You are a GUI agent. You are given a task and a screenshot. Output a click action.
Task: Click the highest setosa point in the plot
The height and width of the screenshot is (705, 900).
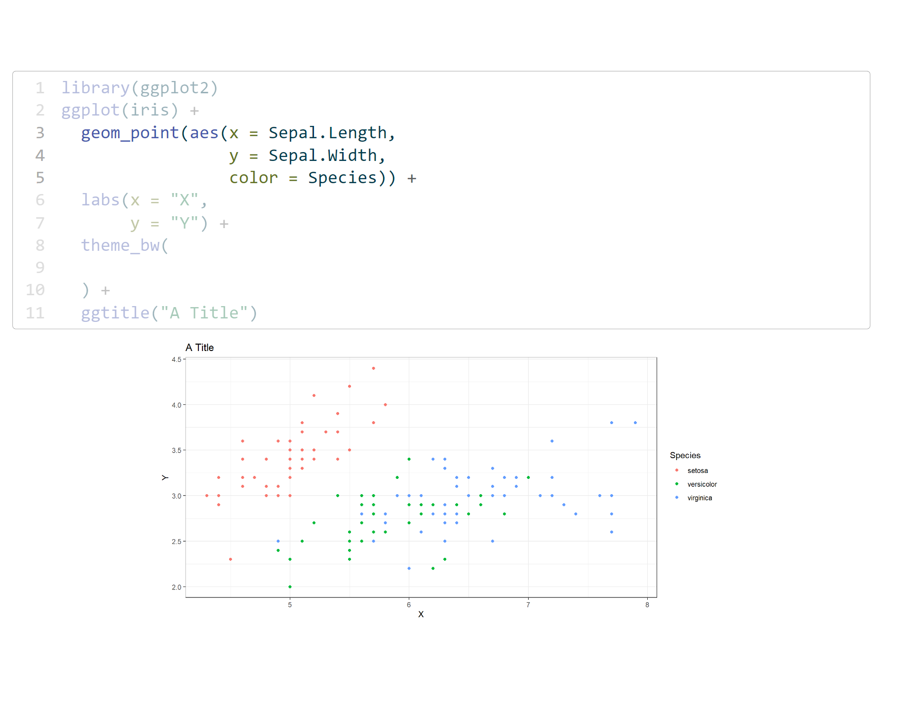coord(373,368)
